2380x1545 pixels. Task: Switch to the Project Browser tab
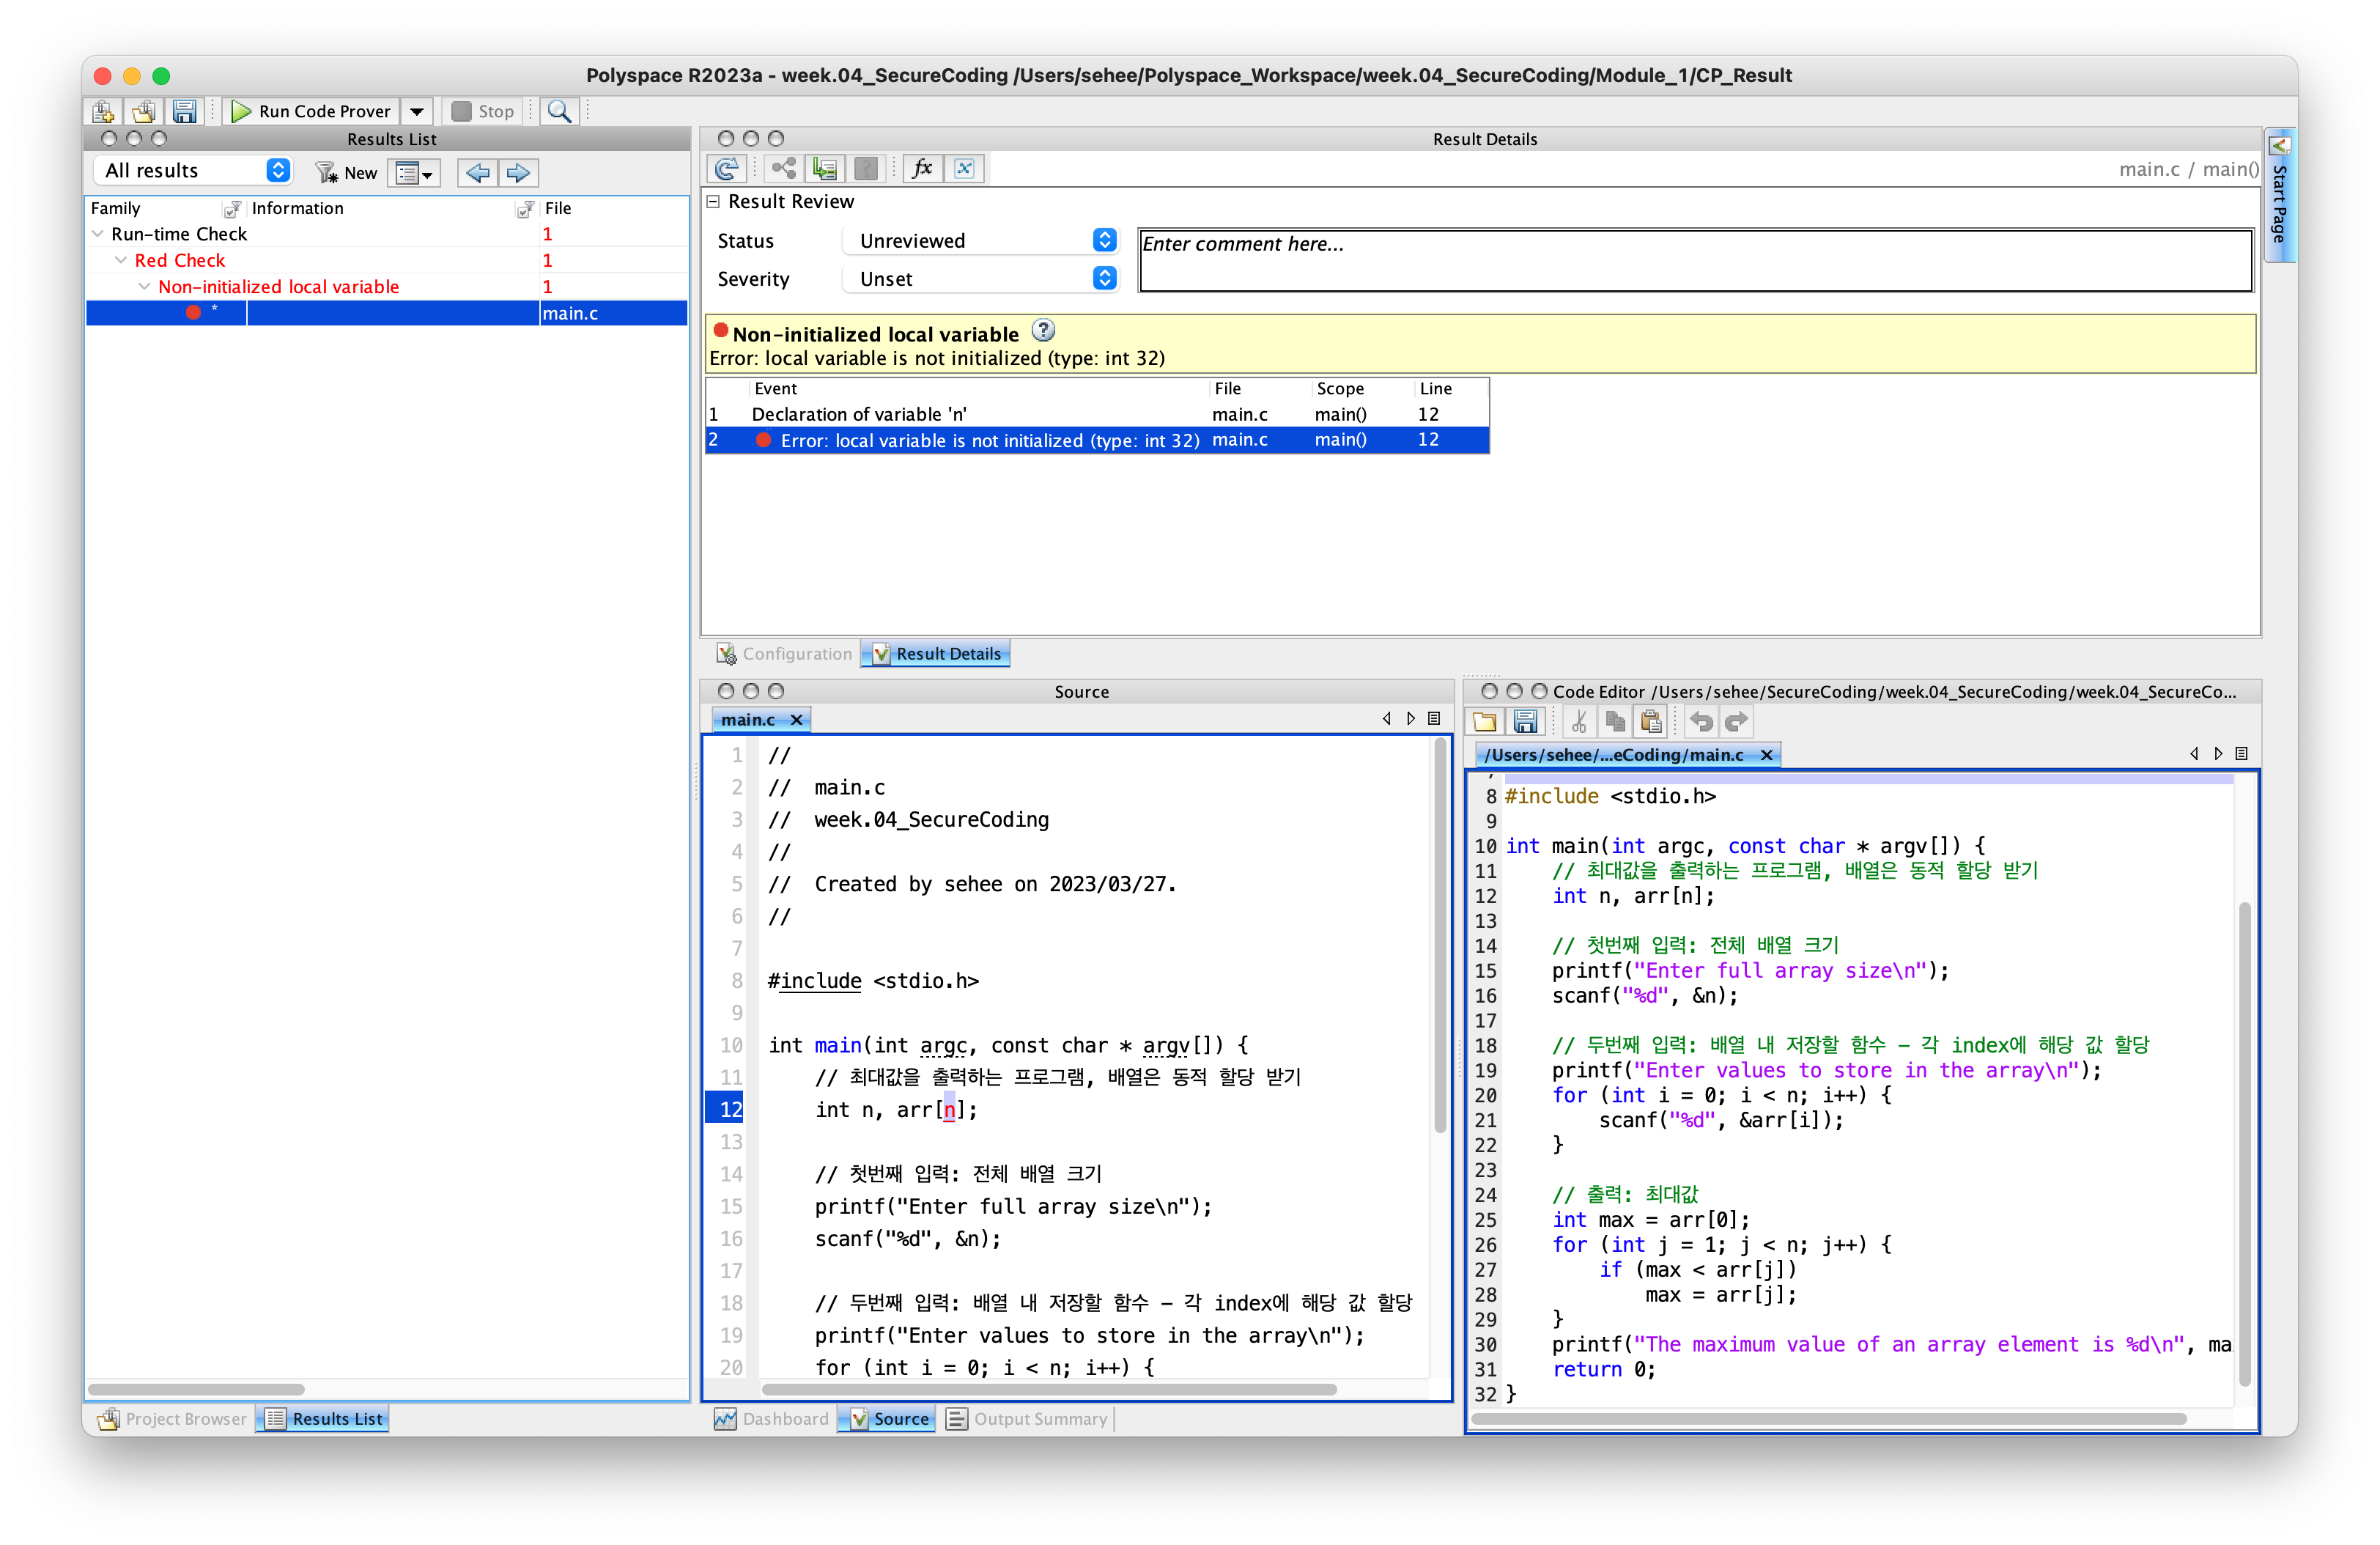[x=171, y=1418]
